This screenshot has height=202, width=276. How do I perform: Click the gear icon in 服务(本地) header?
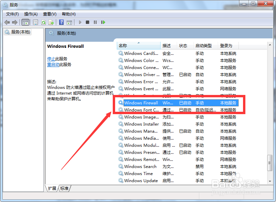[51, 33]
